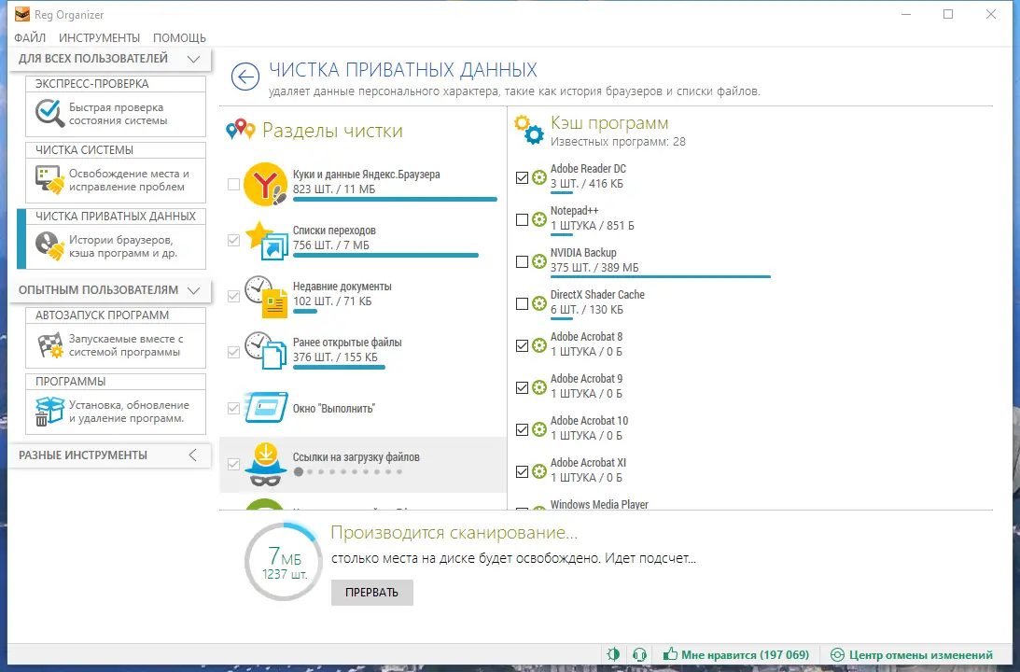1020x672 pixels.
Task: Click the programs install/uninstall box icon
Action: [x=50, y=412]
